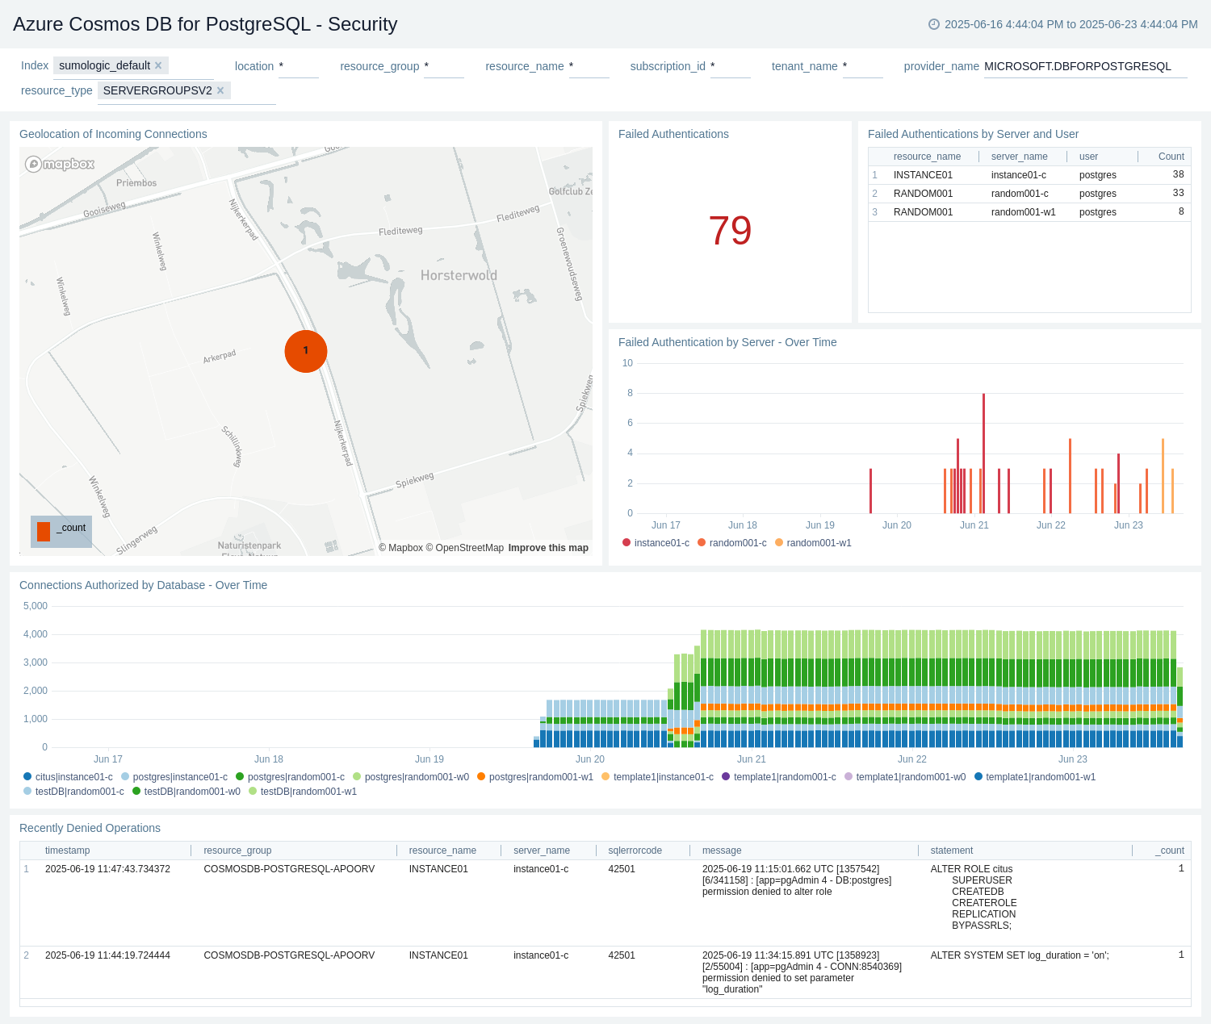
Task: Sort failed auth table by server_name column
Action: 1020,157
